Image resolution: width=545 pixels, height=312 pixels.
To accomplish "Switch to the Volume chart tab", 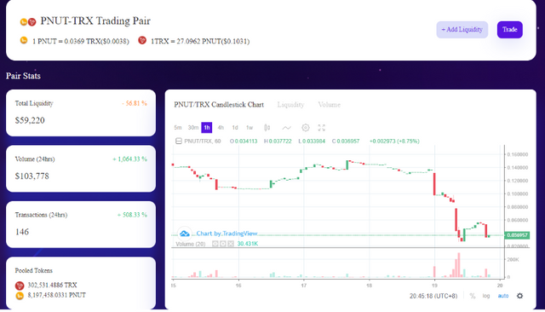I will click(330, 104).
